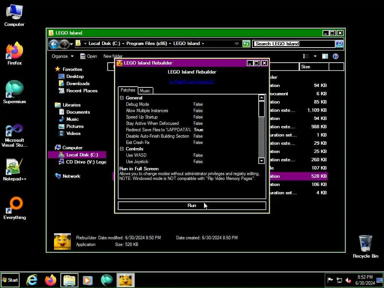This screenshot has width=384, height=288.
Task: Go back in the LEGO Island Explorer window
Action: tap(54, 44)
